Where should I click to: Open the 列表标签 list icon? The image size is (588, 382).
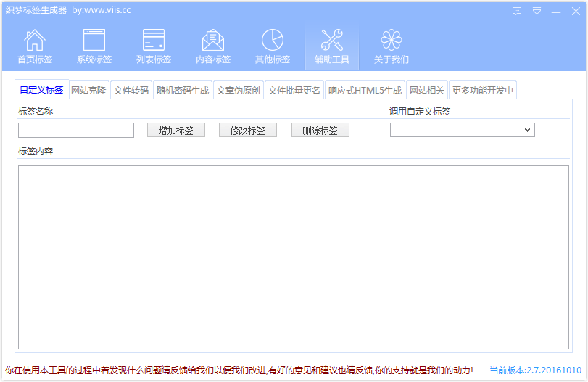154,41
